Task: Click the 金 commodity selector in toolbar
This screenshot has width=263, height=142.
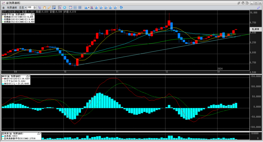Action: pyautogui.click(x=3, y=7)
